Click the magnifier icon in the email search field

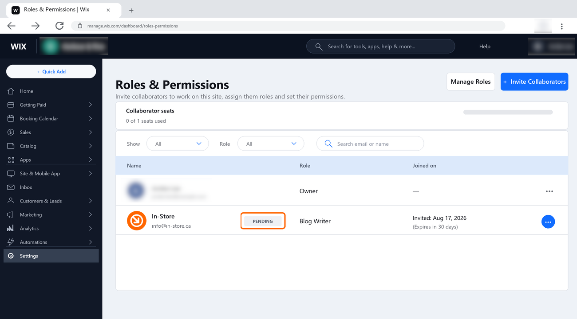pos(328,144)
